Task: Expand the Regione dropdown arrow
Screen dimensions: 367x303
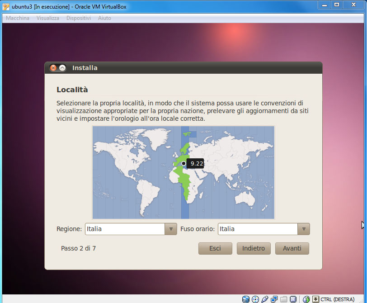Action: click(171, 229)
